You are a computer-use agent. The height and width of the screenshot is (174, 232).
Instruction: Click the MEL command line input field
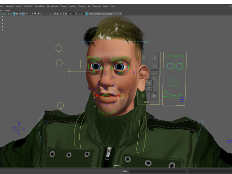click(x=158, y=171)
